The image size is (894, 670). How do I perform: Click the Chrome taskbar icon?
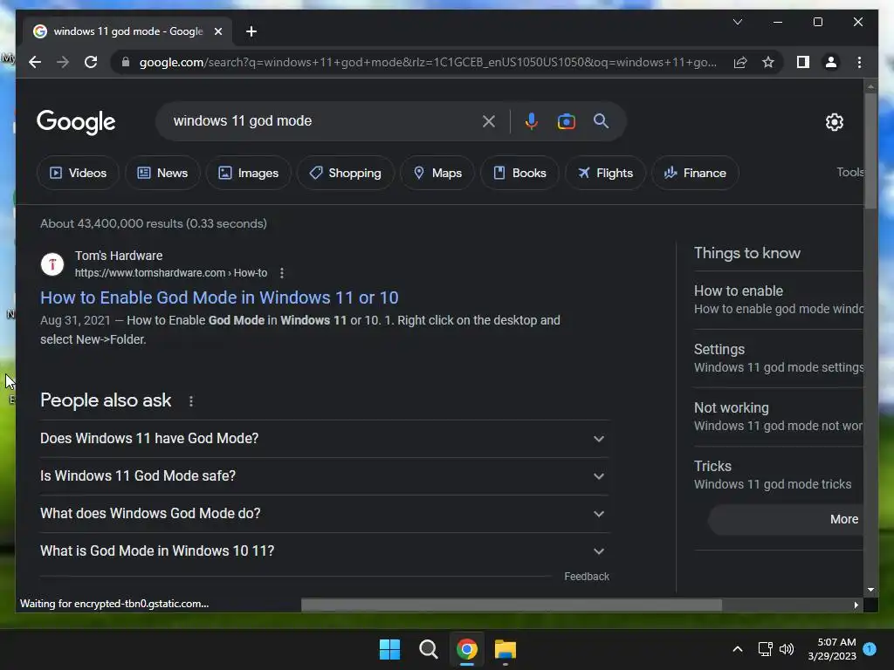[x=467, y=649]
